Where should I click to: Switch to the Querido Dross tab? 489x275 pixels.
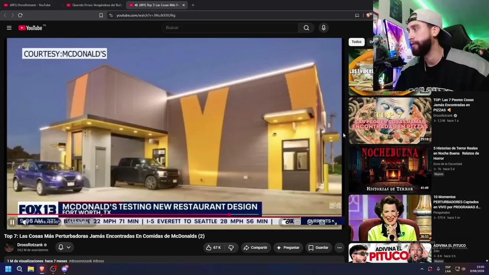pyautogui.click(x=94, y=5)
